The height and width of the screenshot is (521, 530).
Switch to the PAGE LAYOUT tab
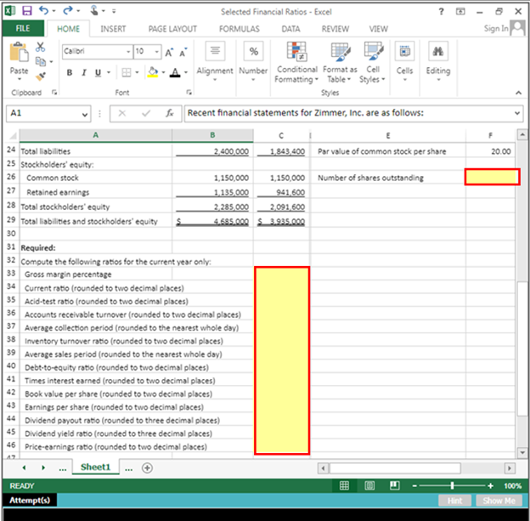(x=172, y=29)
